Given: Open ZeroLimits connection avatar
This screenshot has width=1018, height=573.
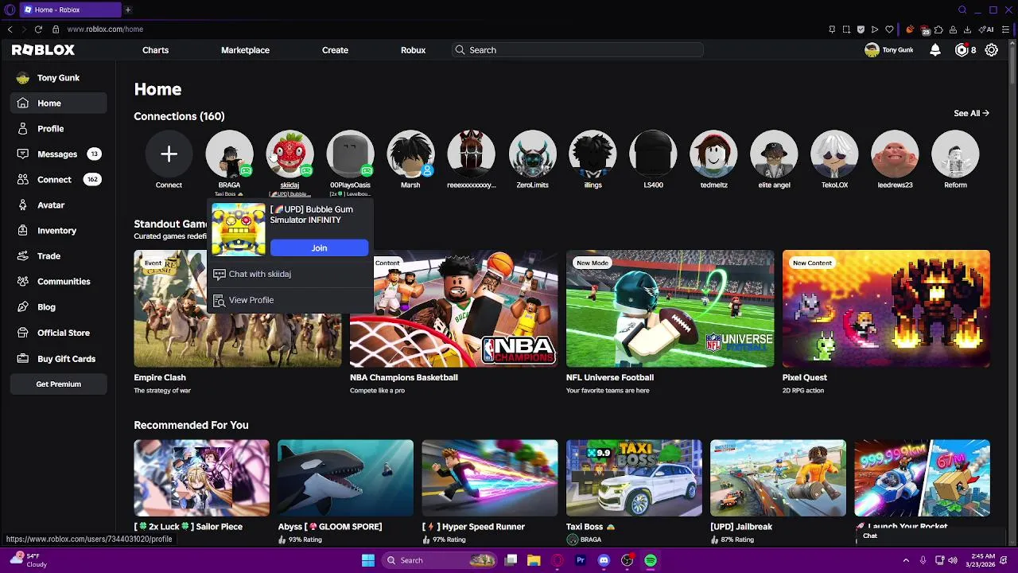Looking at the screenshot, I should (532, 154).
